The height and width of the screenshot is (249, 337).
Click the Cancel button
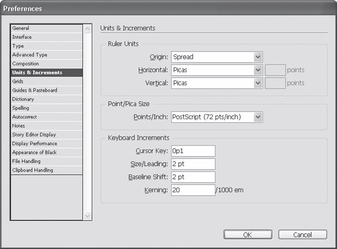point(303,235)
